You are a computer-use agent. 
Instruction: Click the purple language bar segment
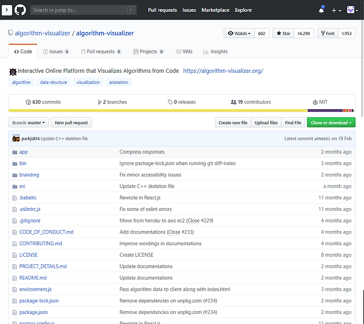click(325, 111)
